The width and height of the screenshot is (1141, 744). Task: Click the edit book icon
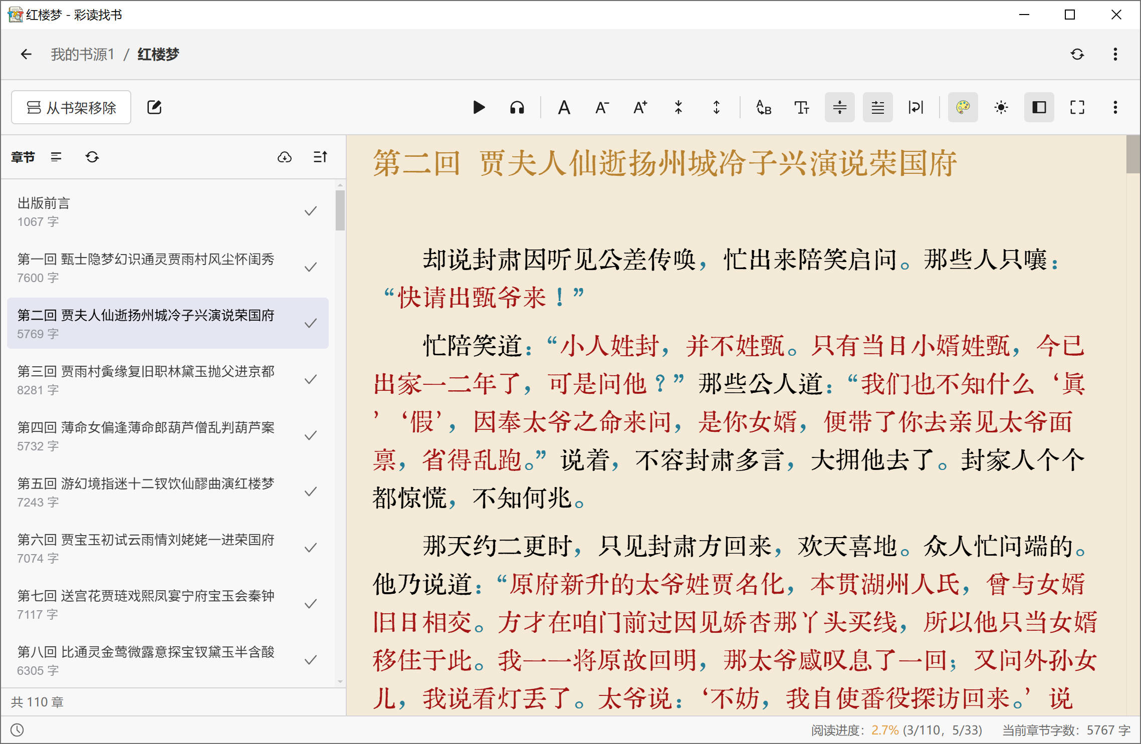(x=154, y=107)
